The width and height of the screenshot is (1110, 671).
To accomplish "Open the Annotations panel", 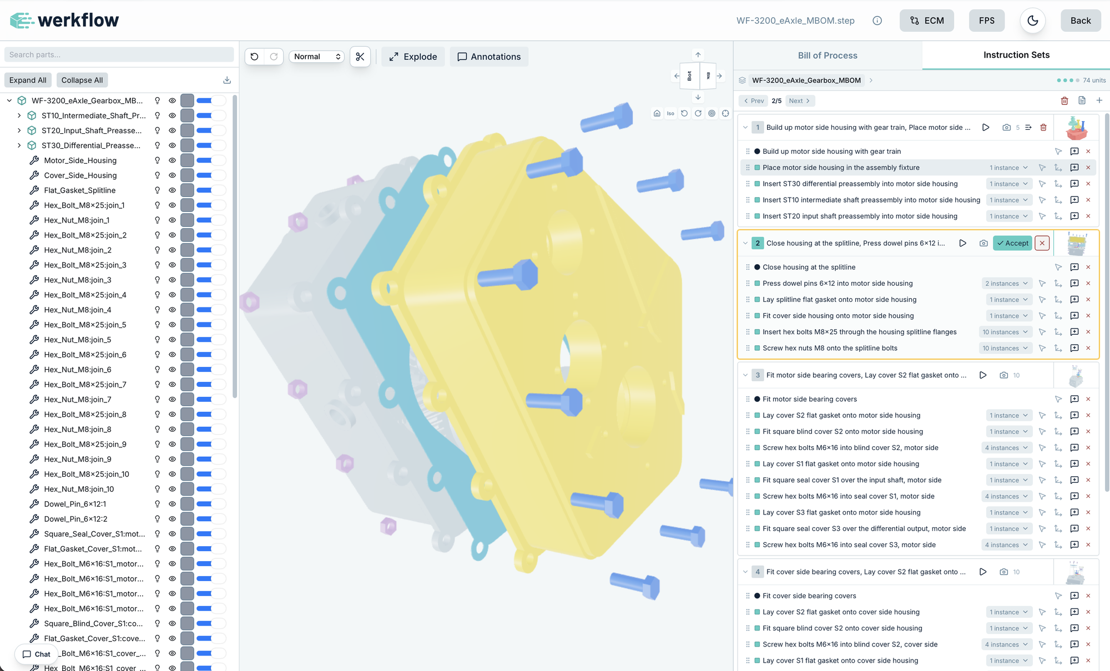I will [x=489, y=57].
